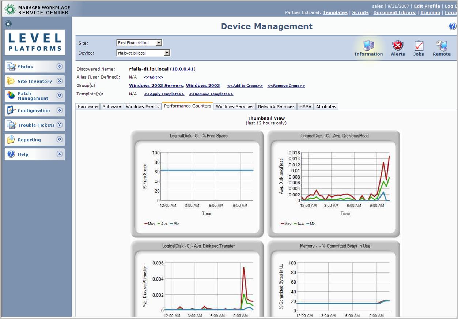Expand the Configuration section

click(x=60, y=110)
